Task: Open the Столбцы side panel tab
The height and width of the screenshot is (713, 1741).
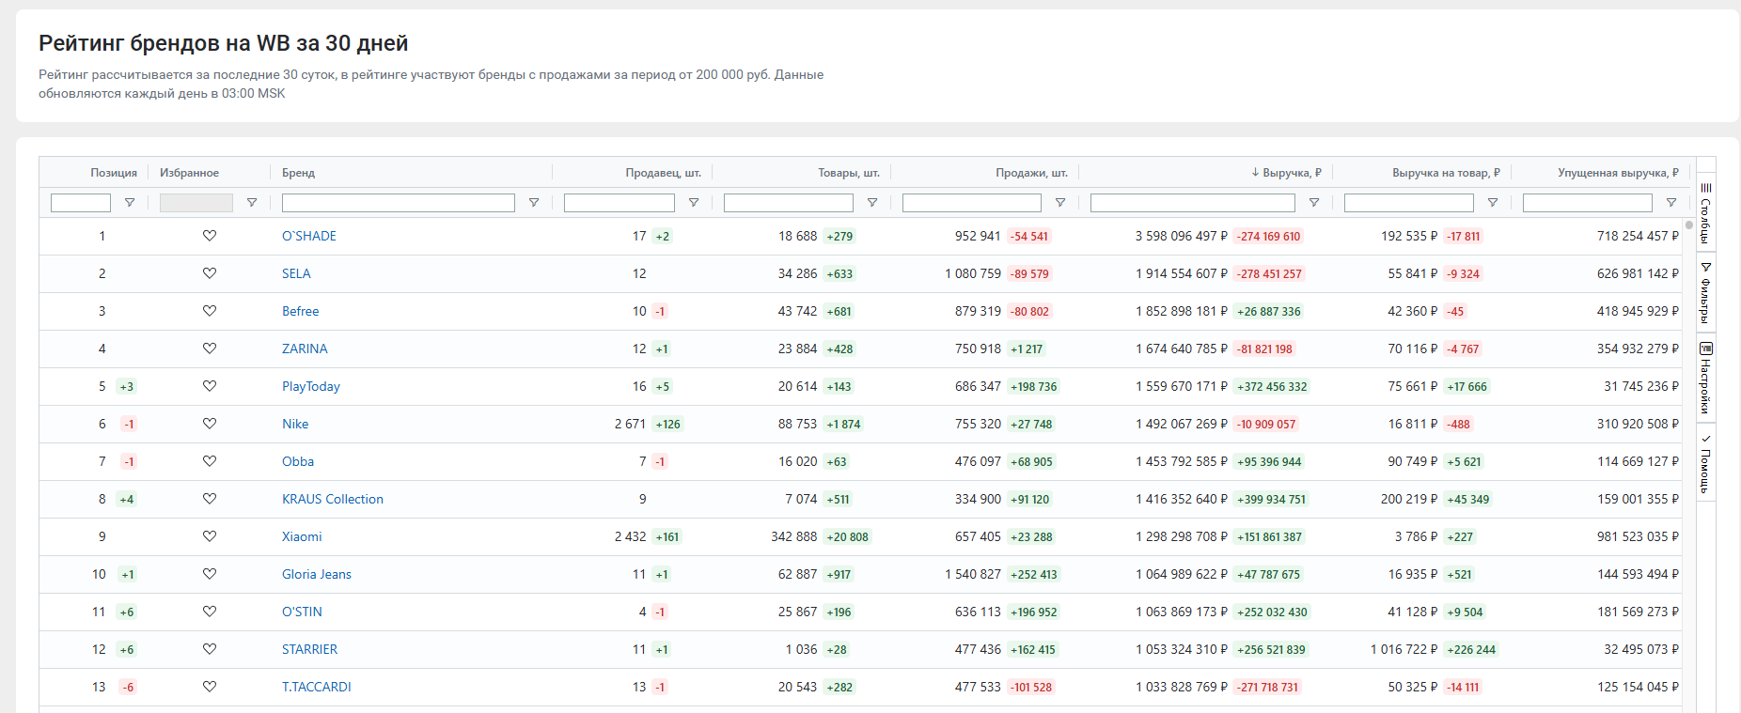Action: 1706,212
